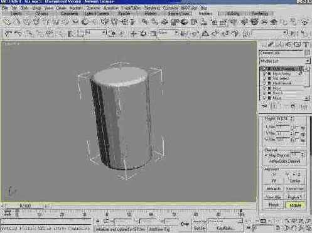Click the Bitmap Fit button

point(274,189)
